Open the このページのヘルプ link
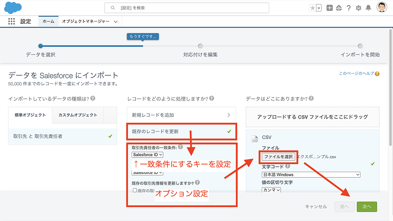Image resolution: width=393 pixels, height=221 pixels. 356,73
